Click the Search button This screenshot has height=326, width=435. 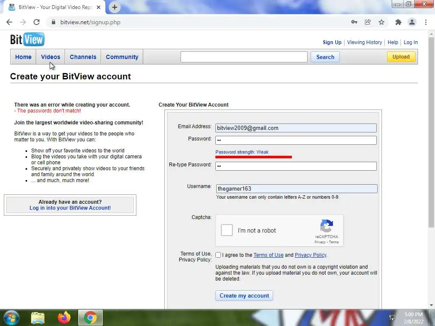click(325, 57)
